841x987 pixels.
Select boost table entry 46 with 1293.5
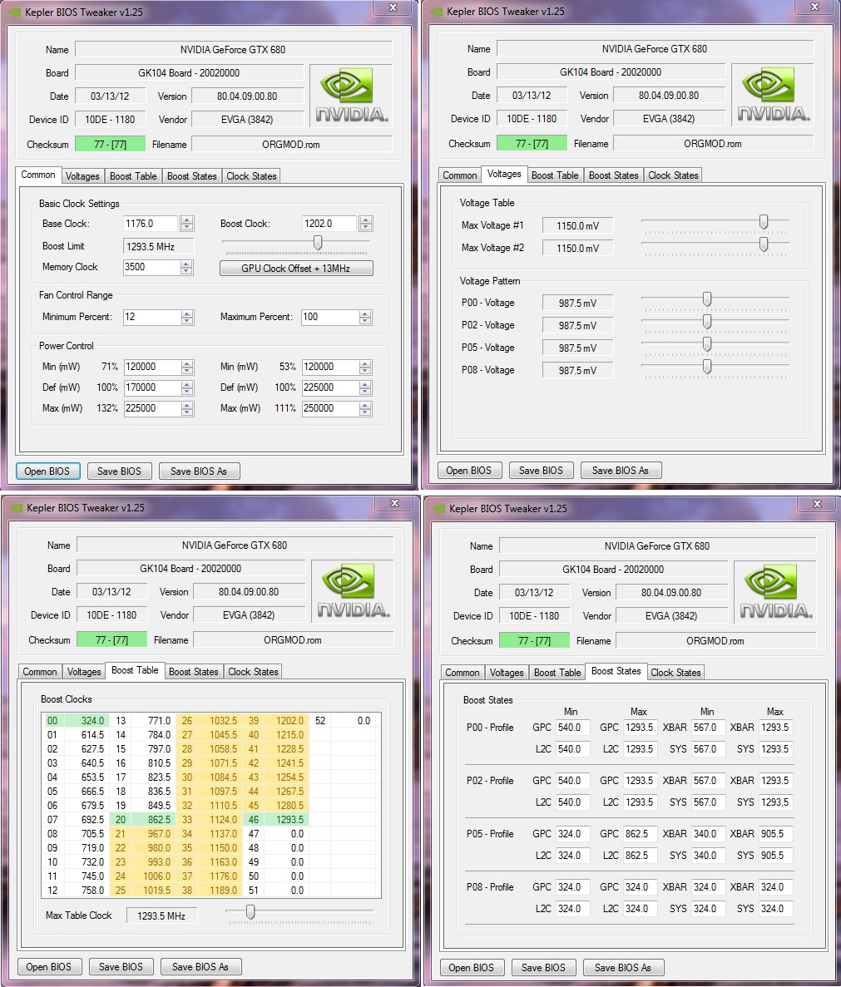click(x=275, y=820)
